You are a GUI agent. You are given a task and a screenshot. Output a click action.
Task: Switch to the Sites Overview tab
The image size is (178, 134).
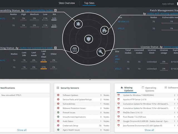coord(67,3)
